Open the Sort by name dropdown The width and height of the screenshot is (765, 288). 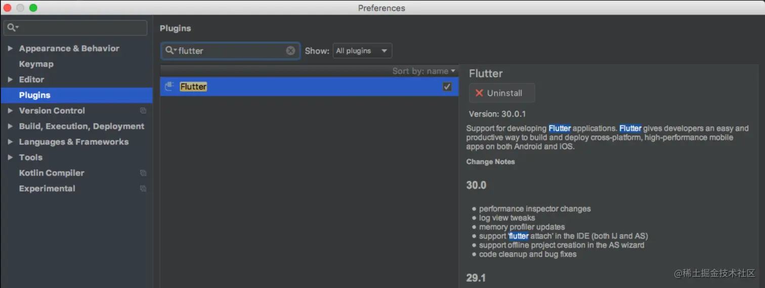click(423, 71)
